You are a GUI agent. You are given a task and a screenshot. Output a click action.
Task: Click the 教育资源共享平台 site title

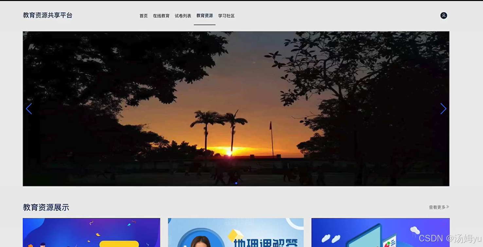coord(47,15)
